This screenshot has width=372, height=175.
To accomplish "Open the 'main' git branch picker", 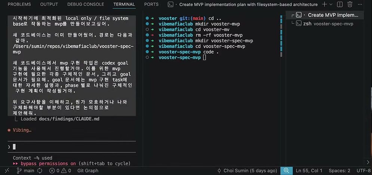I will click(25, 171).
